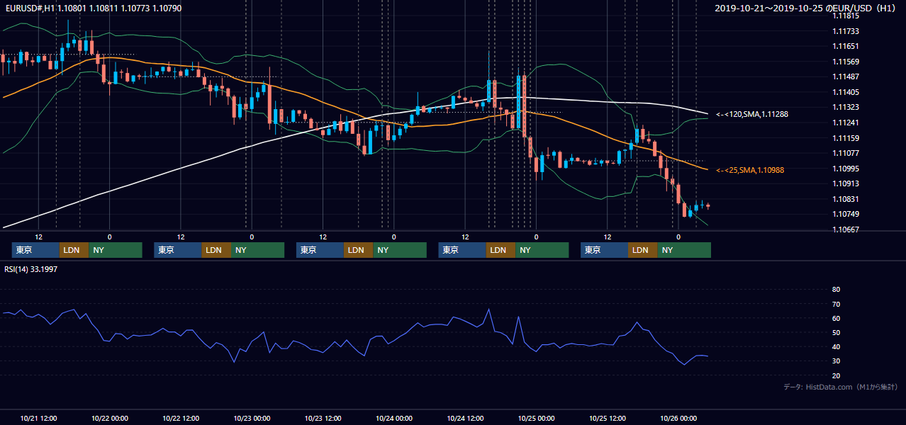The image size is (906, 425).
Task: Click price axis value 1.11323
Action: pyautogui.click(x=845, y=107)
